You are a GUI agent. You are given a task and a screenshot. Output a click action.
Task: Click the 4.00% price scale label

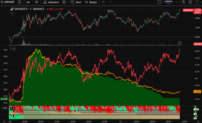[197, 18]
